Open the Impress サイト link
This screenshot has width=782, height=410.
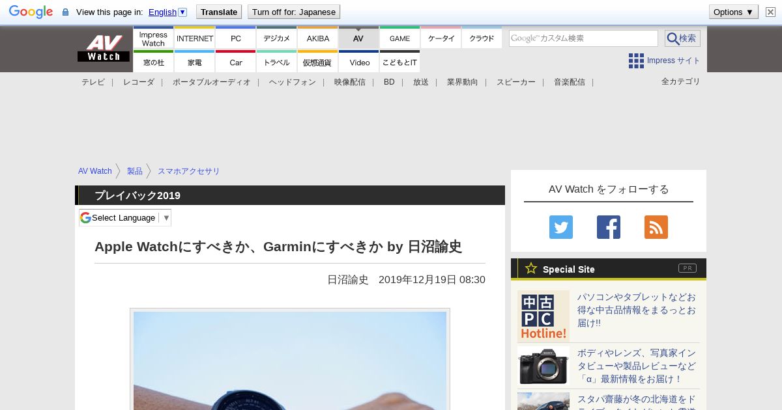[x=673, y=61]
